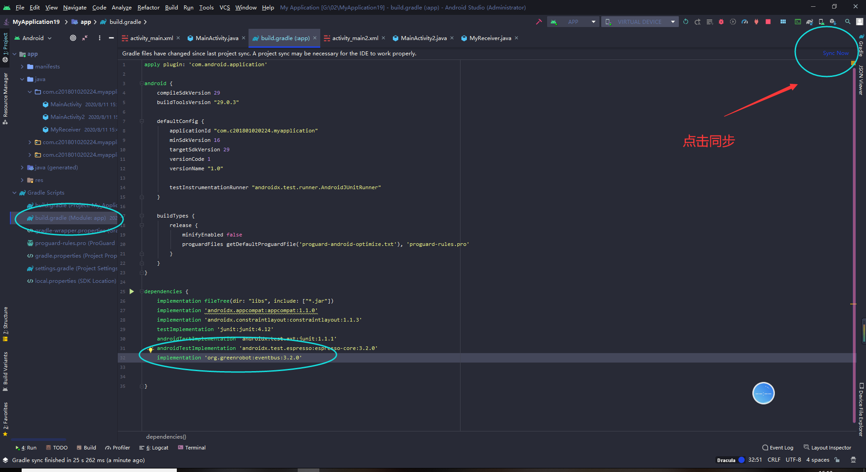This screenshot has height=472, width=866.
Task: Open Project panel options (three dots)
Action: pos(100,38)
